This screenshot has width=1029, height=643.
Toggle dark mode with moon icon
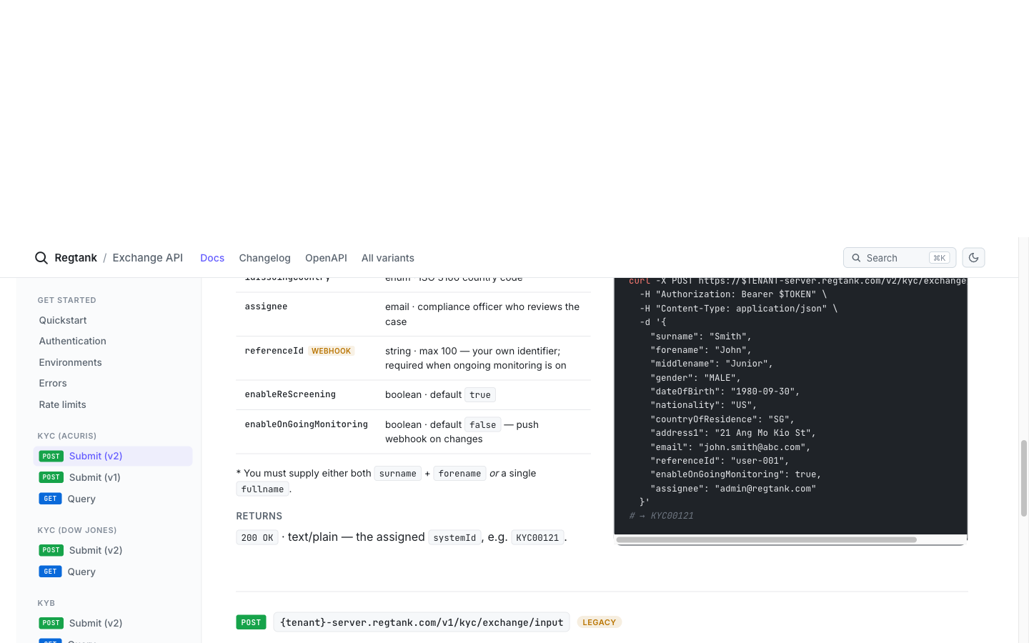973,258
